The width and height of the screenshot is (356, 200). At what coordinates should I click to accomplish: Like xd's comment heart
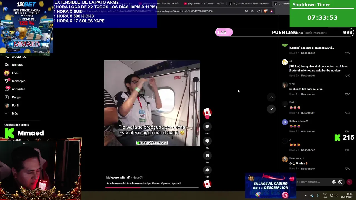(x=347, y=76)
